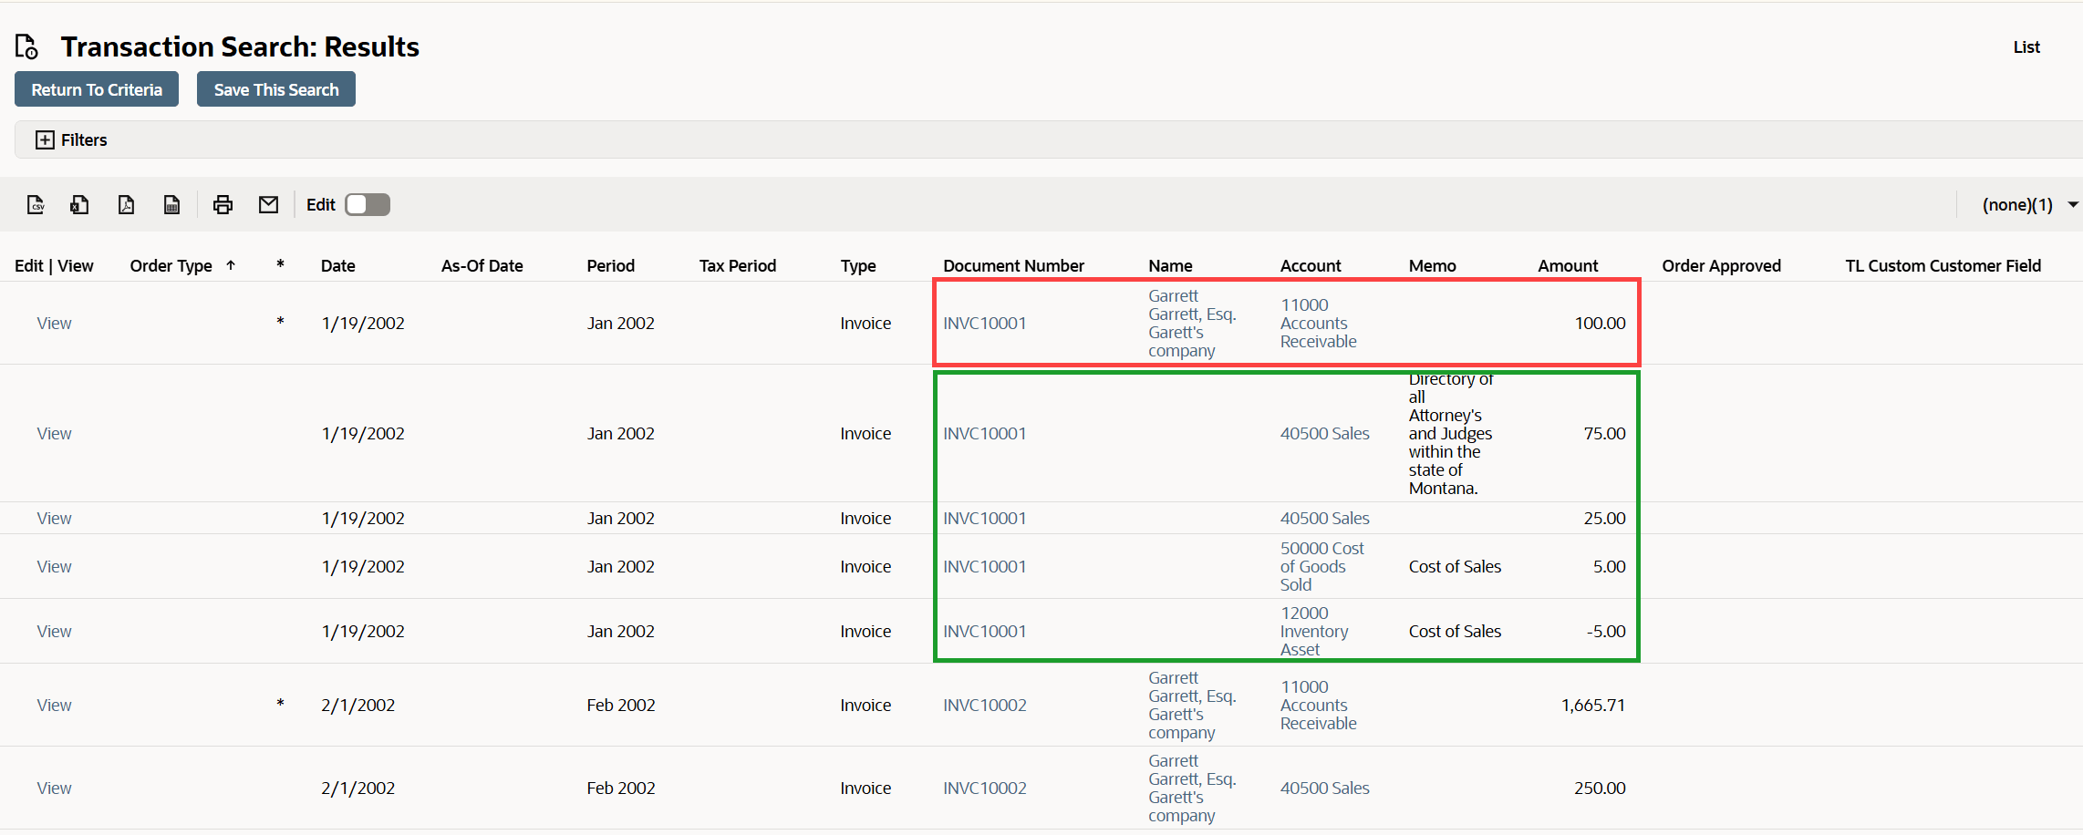
Task: Click the Transaction Search page icon
Action: (27, 46)
